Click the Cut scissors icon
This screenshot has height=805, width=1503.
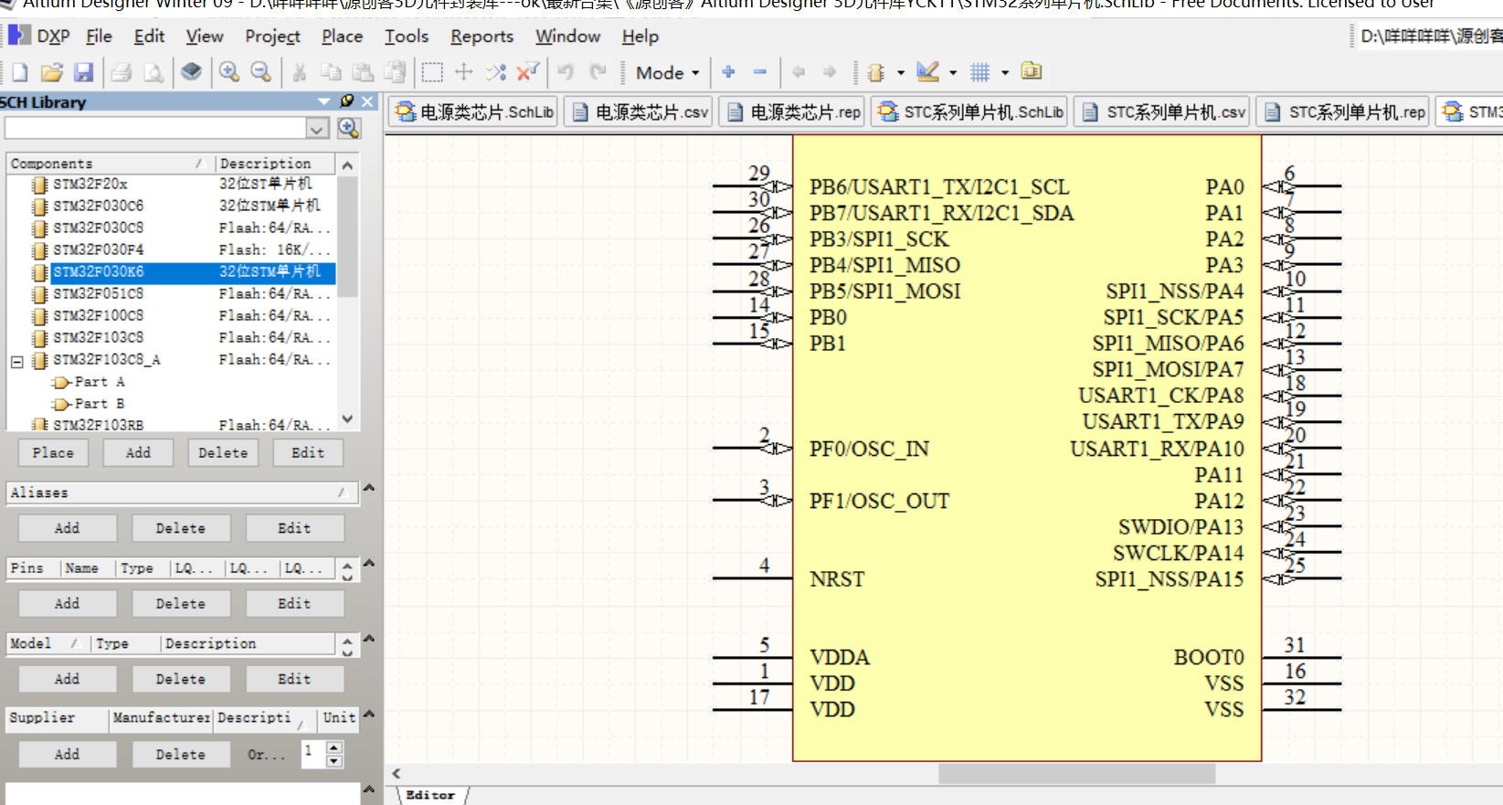tap(299, 72)
